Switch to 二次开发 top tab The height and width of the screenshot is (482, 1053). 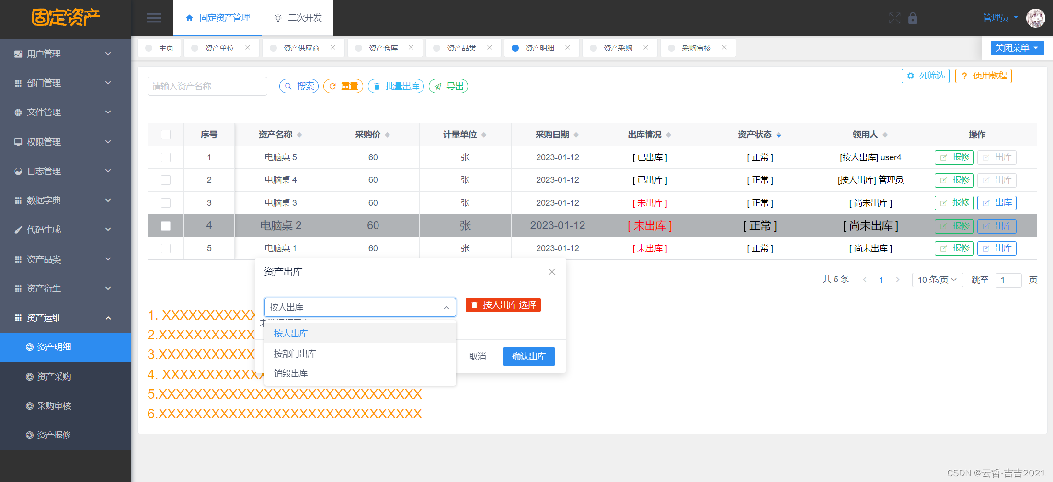pyautogui.click(x=298, y=18)
